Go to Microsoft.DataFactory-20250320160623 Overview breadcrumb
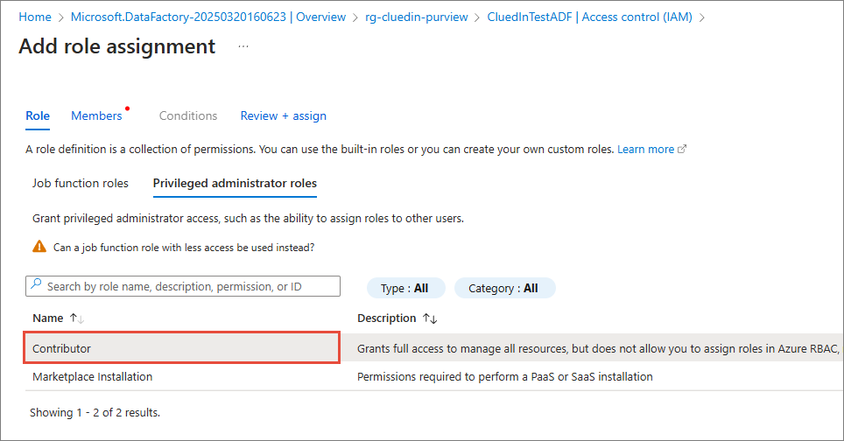Screen dimensions: 844x441 [x=208, y=17]
